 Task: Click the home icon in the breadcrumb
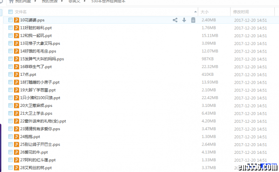coord(11,1)
